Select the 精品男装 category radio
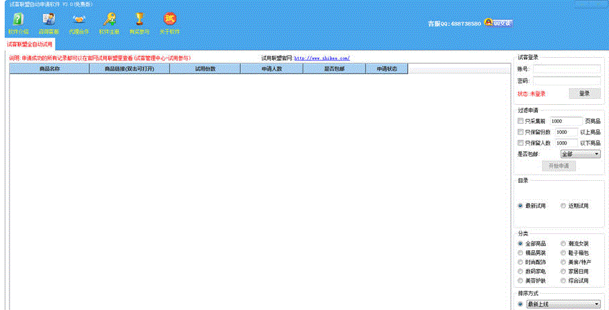This screenshot has width=609, height=310. (x=520, y=253)
